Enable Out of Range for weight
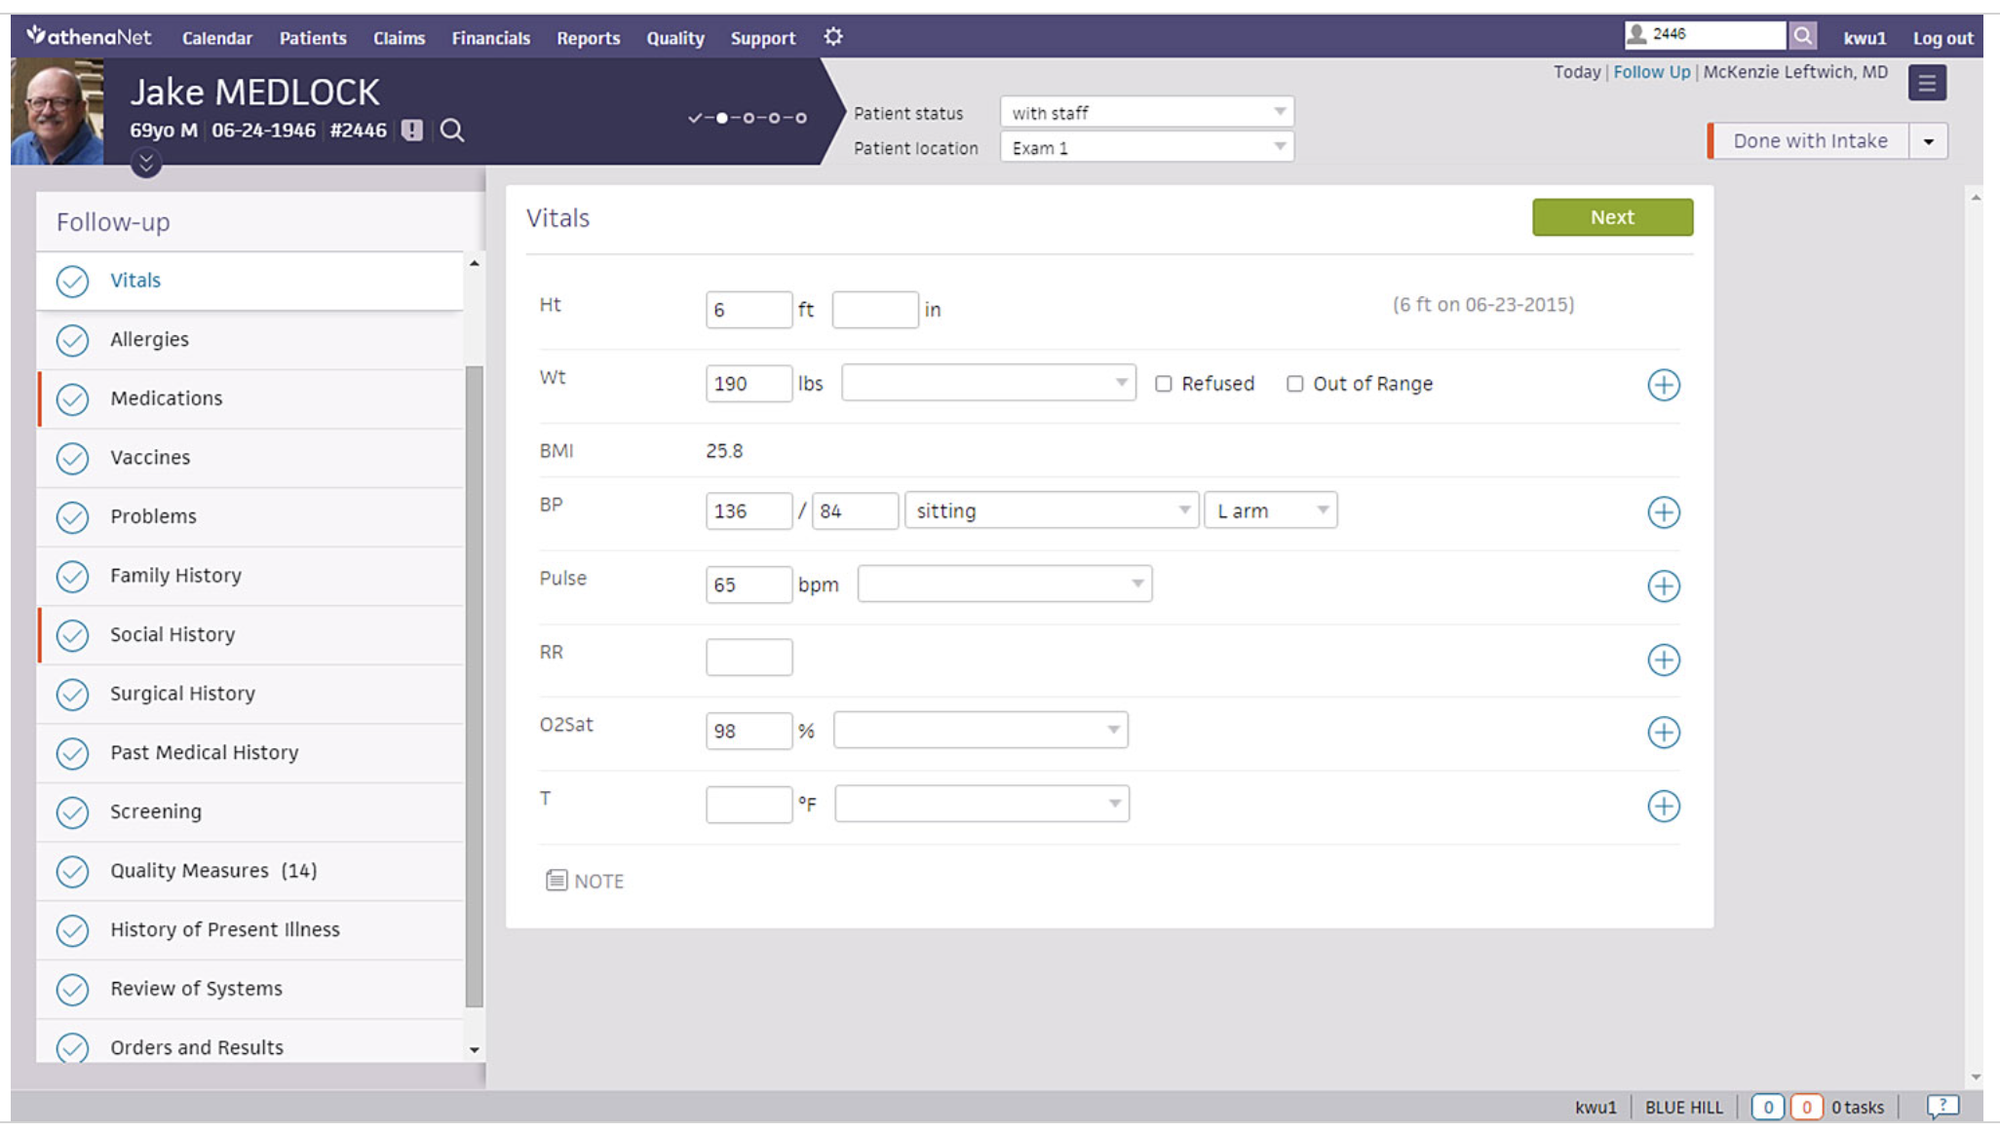 coord(1294,384)
